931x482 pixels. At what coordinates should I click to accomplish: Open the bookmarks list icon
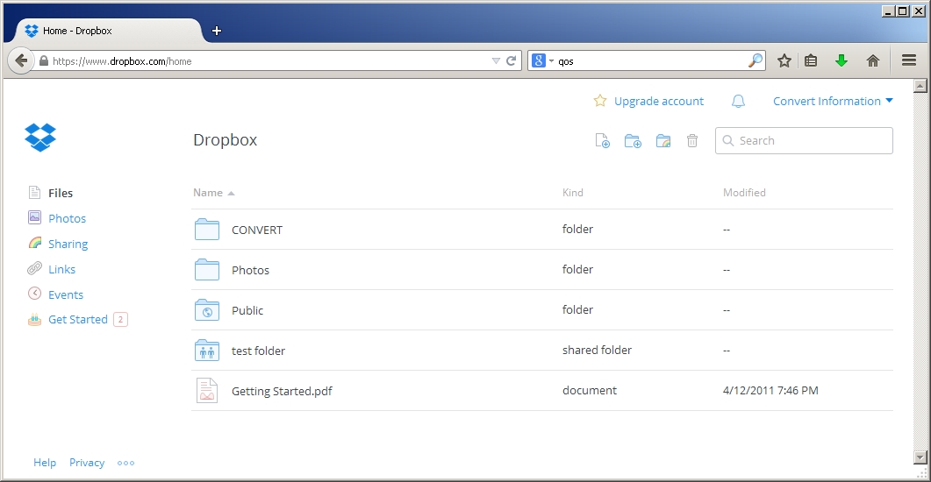pyautogui.click(x=811, y=60)
